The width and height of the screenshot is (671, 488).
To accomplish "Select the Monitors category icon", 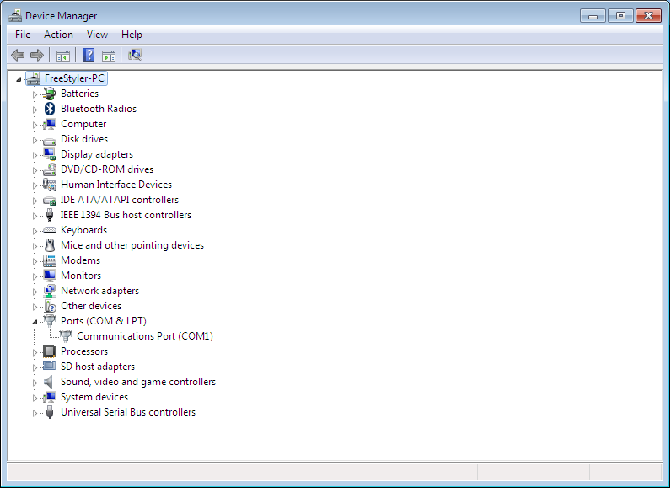I will click(x=50, y=276).
